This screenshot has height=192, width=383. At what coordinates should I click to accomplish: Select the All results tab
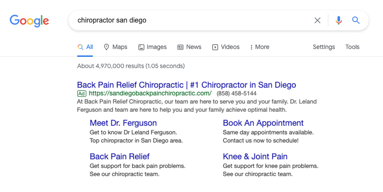click(x=85, y=47)
